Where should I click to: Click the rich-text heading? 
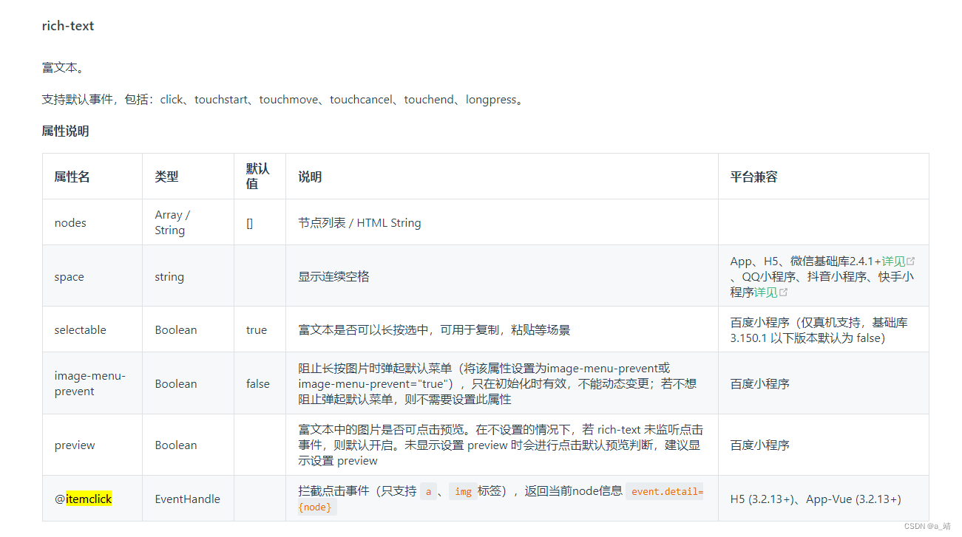click(x=68, y=26)
